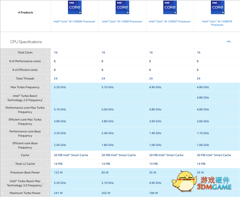Click right arrow on Performance-core Base Frequency row
The height and width of the screenshot is (197, 240).
(48, 131)
